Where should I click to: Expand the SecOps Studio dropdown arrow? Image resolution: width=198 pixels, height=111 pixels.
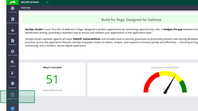click(47, 2)
